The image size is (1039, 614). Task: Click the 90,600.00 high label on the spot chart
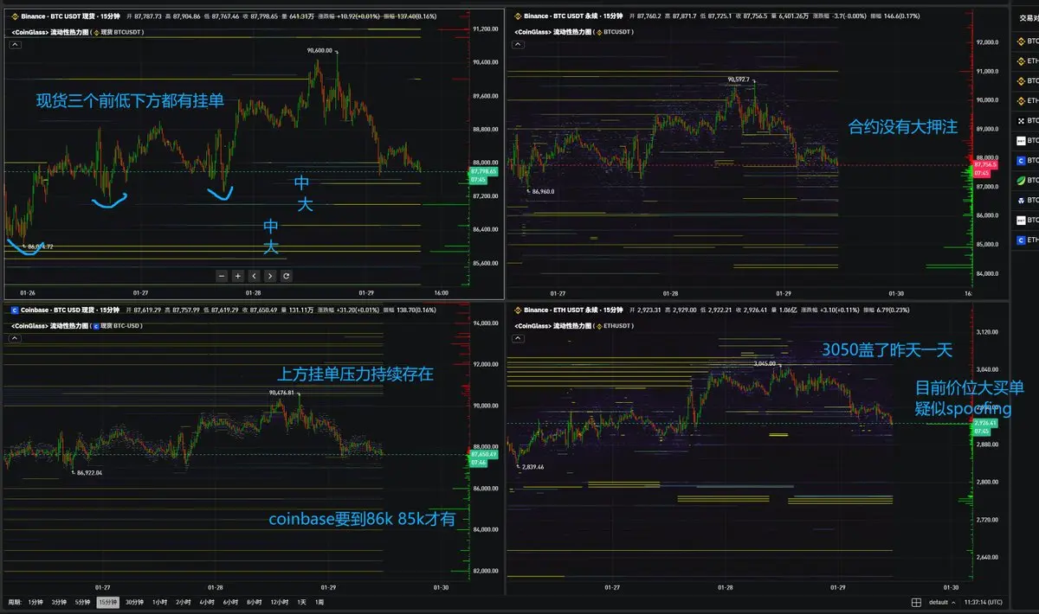(x=319, y=50)
